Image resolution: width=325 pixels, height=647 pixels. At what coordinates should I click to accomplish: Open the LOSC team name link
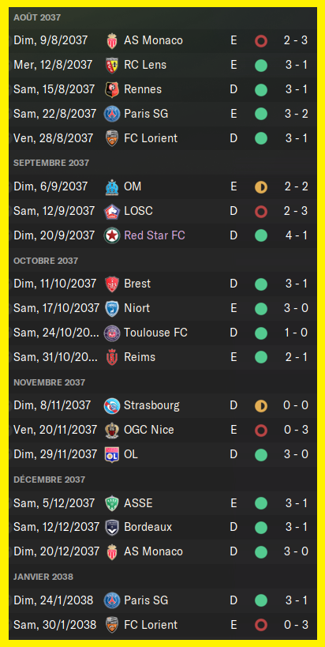click(138, 211)
